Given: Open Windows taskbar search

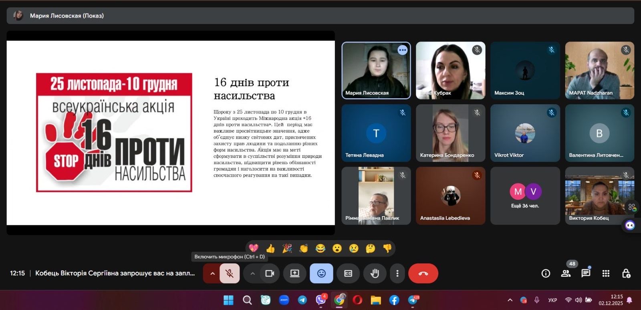Looking at the screenshot, I should 247,300.
